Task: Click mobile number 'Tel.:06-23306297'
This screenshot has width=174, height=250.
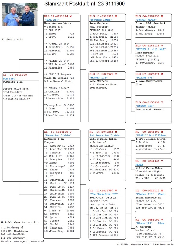Action: point(13,238)
